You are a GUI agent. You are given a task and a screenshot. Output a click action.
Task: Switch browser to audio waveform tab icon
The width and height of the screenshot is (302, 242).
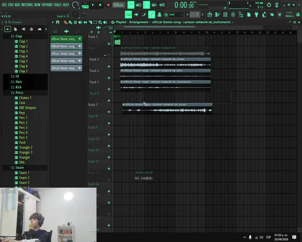click(x=7, y=29)
